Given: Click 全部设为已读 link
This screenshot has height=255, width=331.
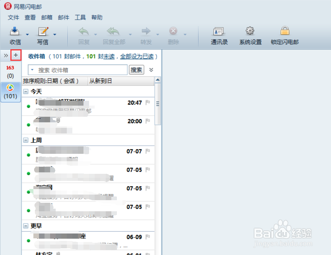Looking at the screenshot, I should point(137,57).
